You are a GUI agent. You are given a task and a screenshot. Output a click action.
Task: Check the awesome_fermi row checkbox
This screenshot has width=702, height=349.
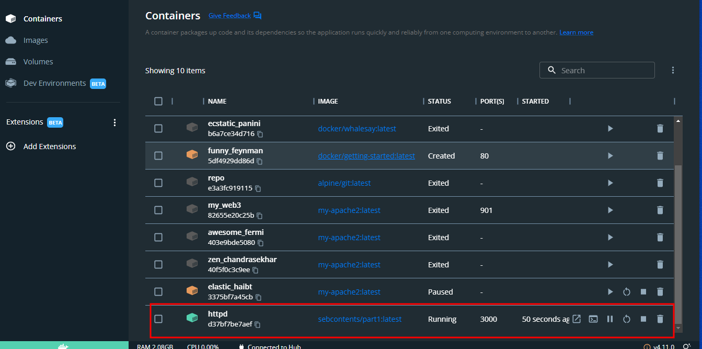[x=158, y=237]
